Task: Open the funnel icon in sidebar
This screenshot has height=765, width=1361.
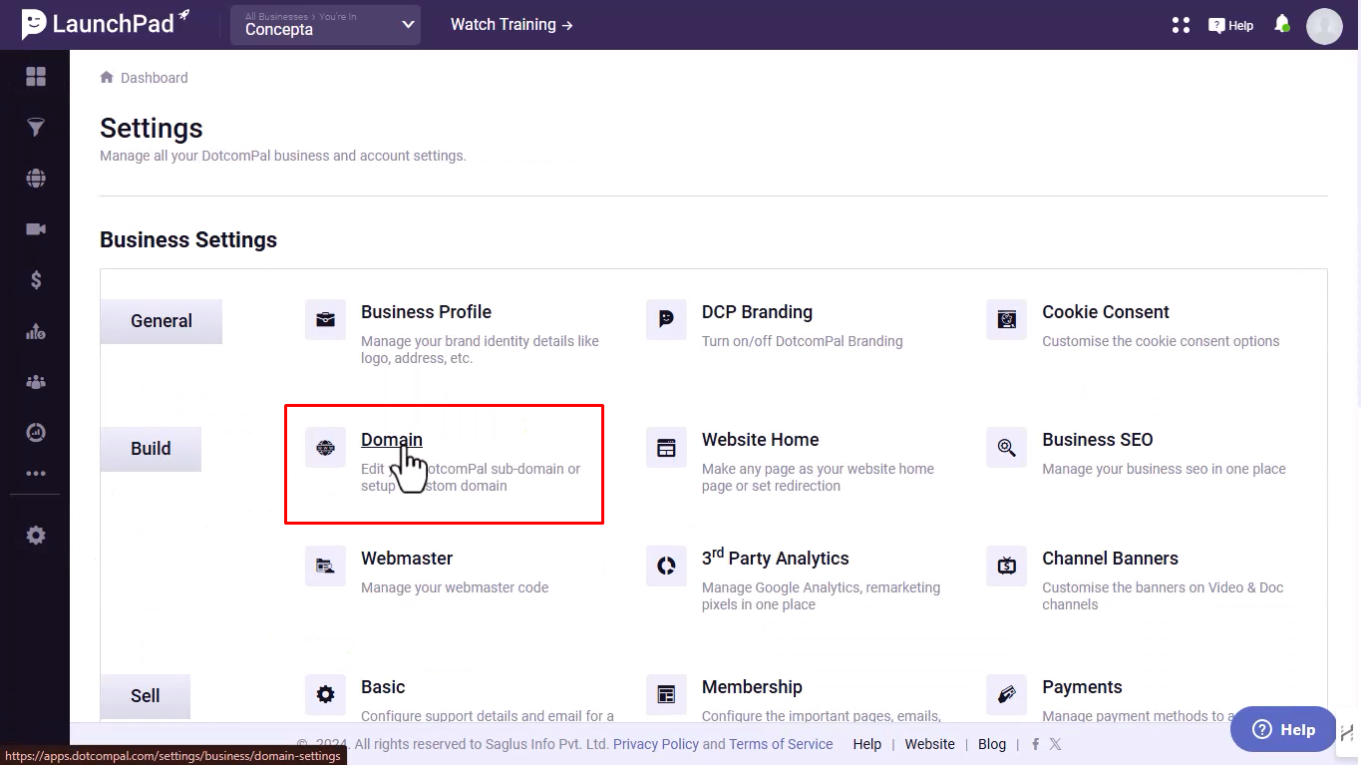Action: point(36,128)
